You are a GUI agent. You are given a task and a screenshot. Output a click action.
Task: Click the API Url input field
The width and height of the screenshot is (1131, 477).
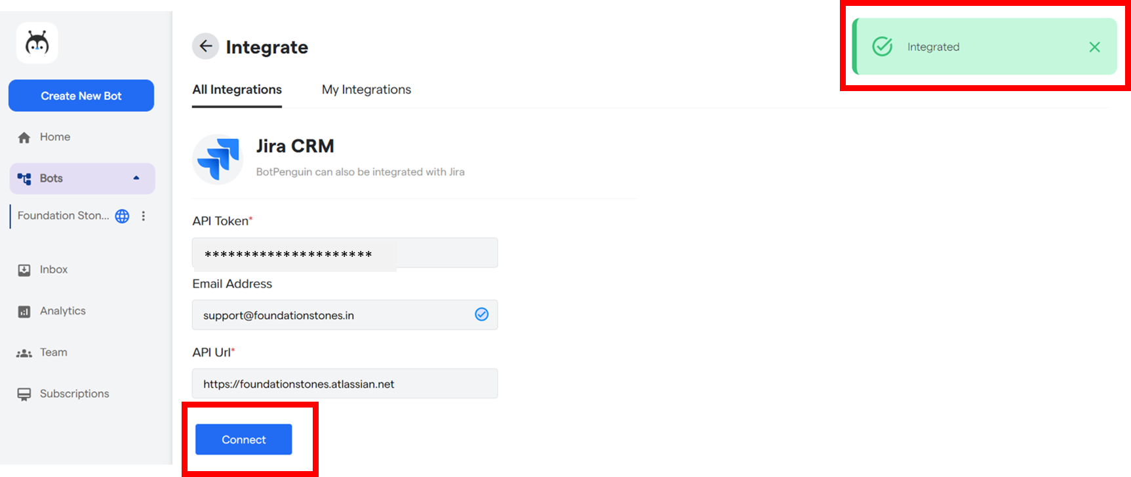point(345,384)
